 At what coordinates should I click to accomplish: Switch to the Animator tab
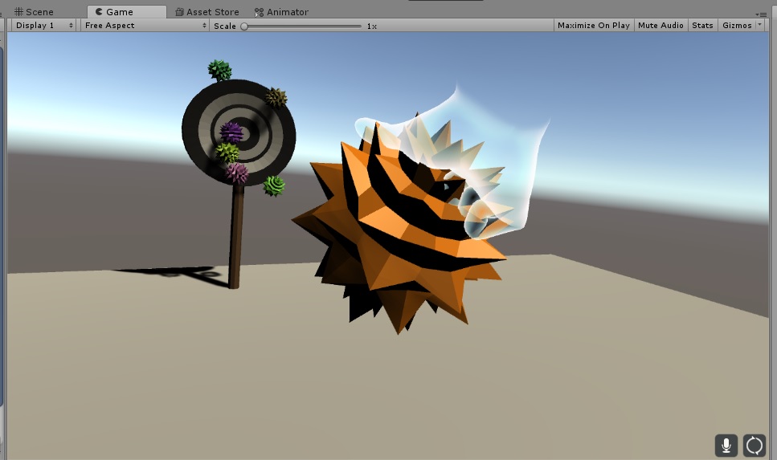click(281, 12)
